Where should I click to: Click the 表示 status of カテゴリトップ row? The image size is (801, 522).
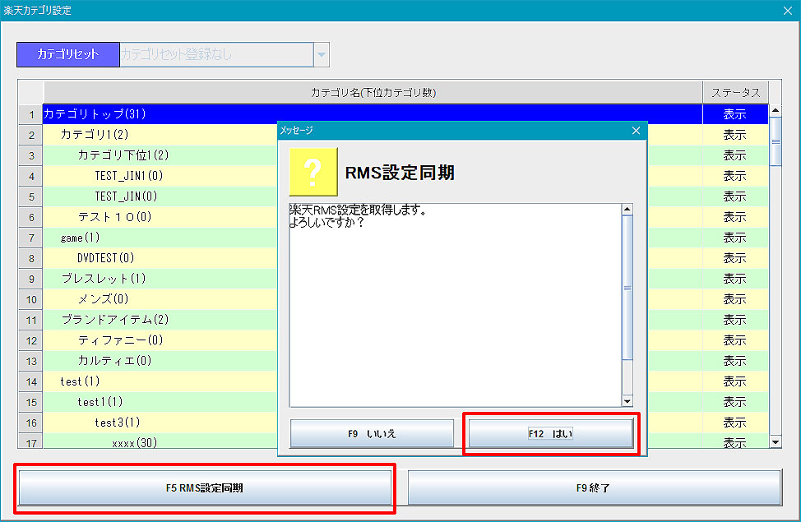(x=735, y=114)
